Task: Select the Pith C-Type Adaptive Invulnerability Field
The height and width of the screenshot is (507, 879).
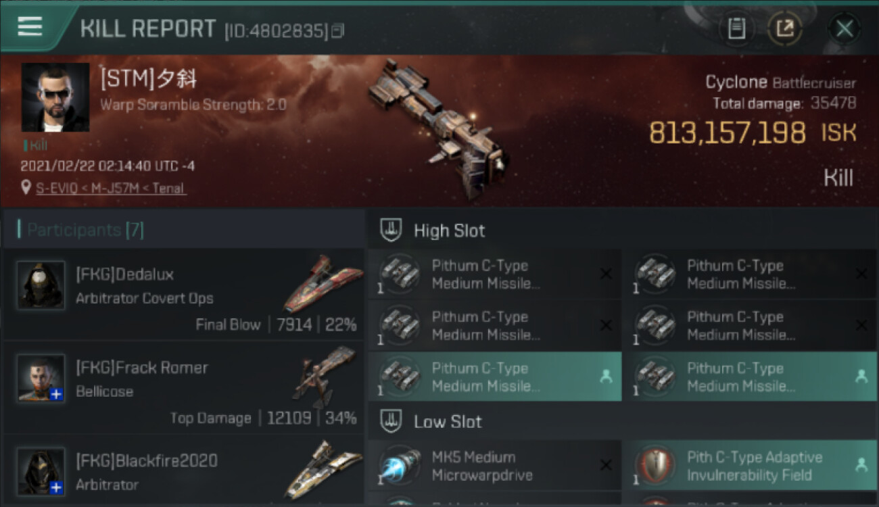Action: coord(750,465)
